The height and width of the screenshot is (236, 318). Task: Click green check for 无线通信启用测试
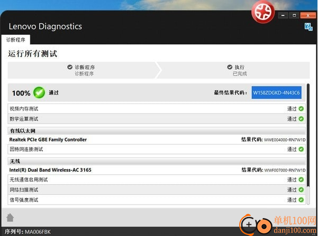tap(301, 180)
